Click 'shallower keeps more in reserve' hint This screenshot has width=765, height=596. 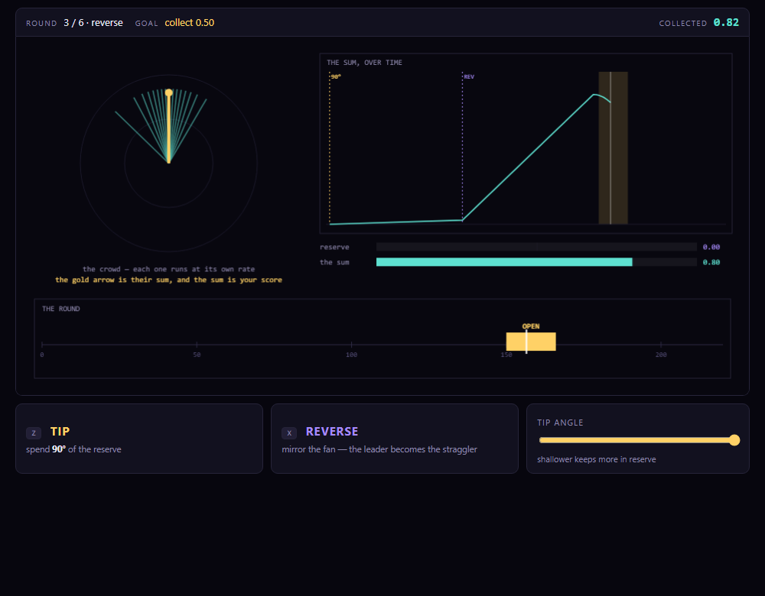tap(596, 459)
